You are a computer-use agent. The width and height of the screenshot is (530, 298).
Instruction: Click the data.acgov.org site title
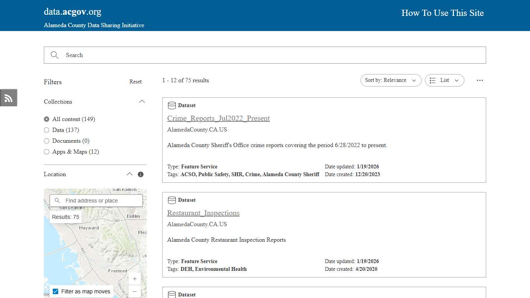click(x=72, y=11)
